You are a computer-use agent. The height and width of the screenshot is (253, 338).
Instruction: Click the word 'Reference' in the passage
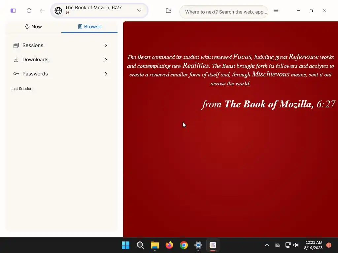[x=304, y=57]
